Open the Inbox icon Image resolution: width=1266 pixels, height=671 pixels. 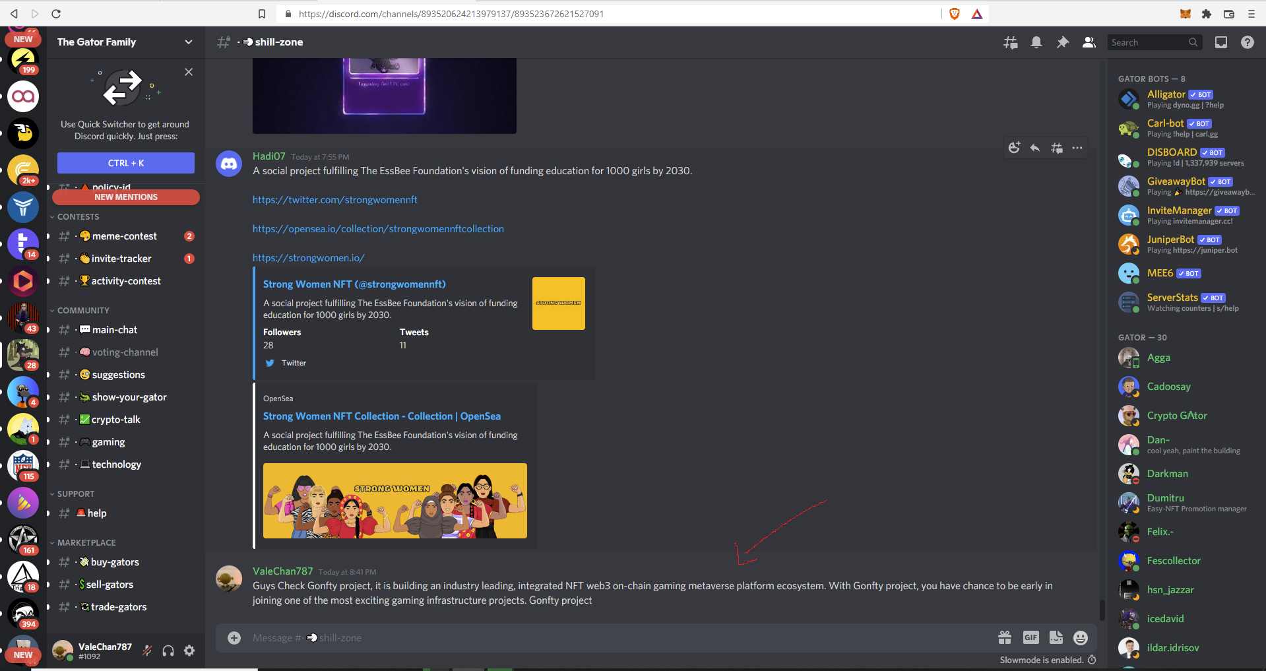[x=1221, y=42]
